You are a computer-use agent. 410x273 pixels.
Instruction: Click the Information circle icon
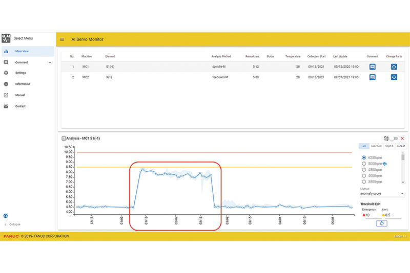click(x=6, y=84)
